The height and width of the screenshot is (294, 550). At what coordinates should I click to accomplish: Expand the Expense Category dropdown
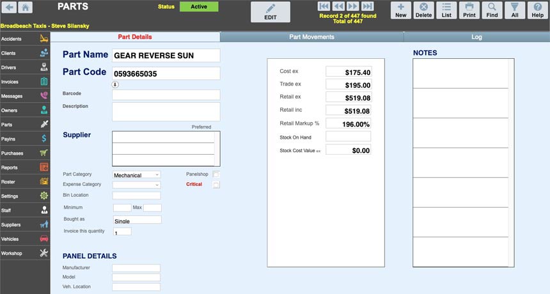pyautogui.click(x=136, y=185)
